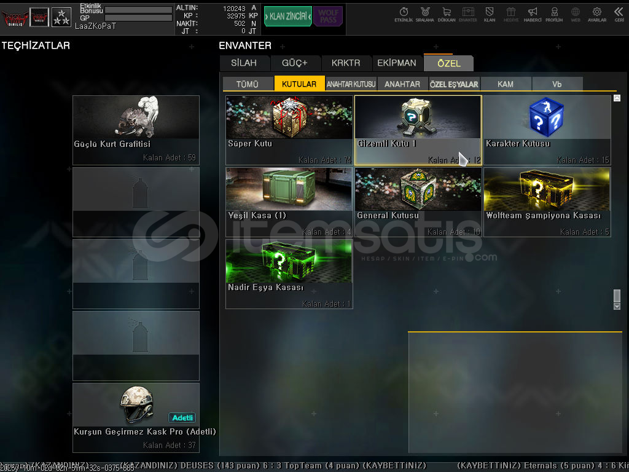Select the Yeşil Kasa (1) crate

(x=289, y=202)
